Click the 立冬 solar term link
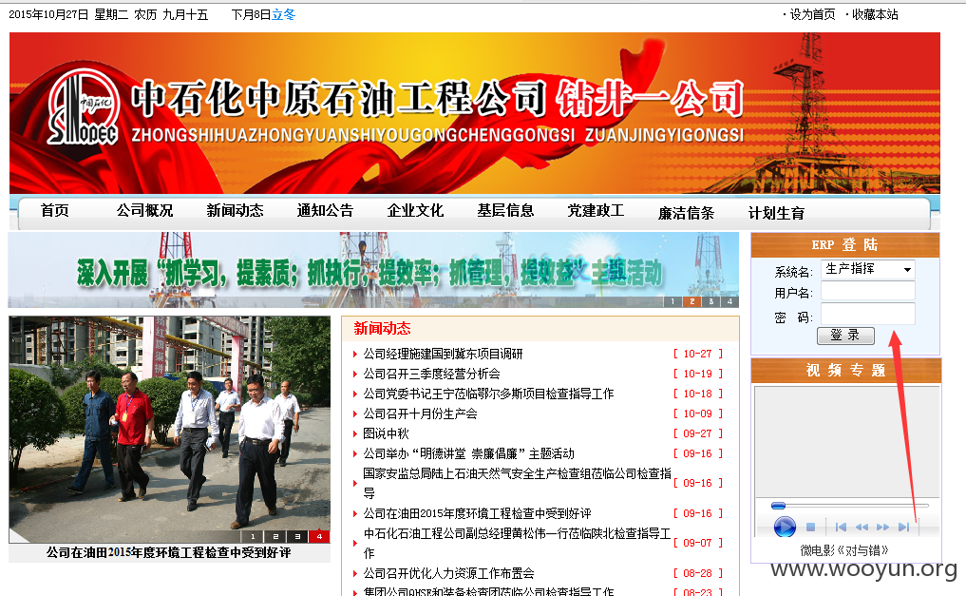This screenshot has height=596, width=966. [283, 15]
